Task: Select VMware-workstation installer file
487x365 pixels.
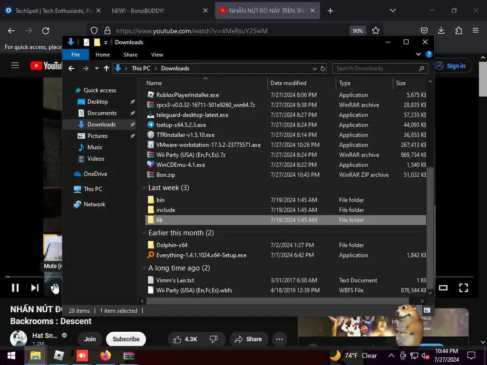Action: click(286, 144)
